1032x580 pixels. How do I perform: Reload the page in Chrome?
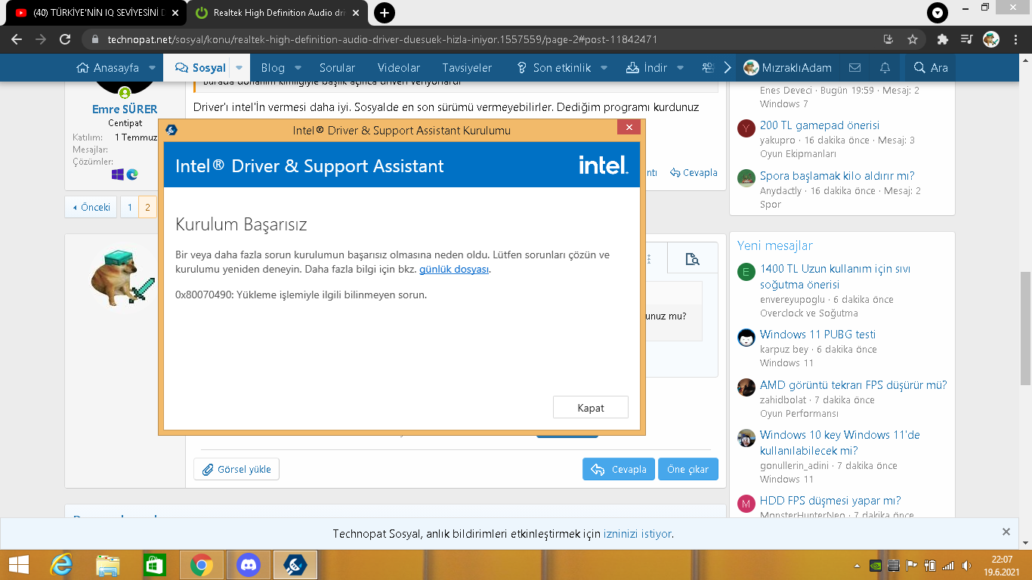[x=65, y=39]
